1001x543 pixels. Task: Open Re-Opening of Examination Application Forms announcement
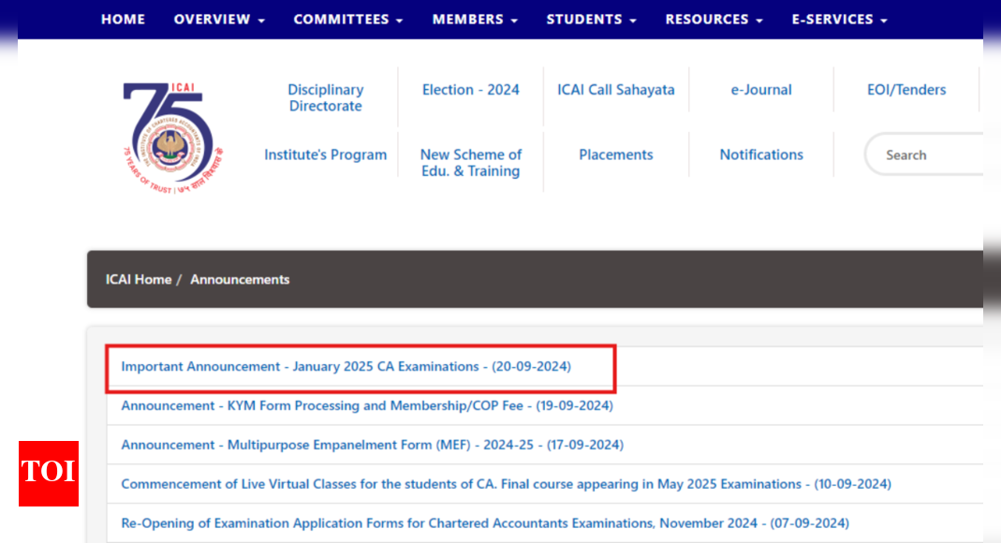click(x=485, y=523)
